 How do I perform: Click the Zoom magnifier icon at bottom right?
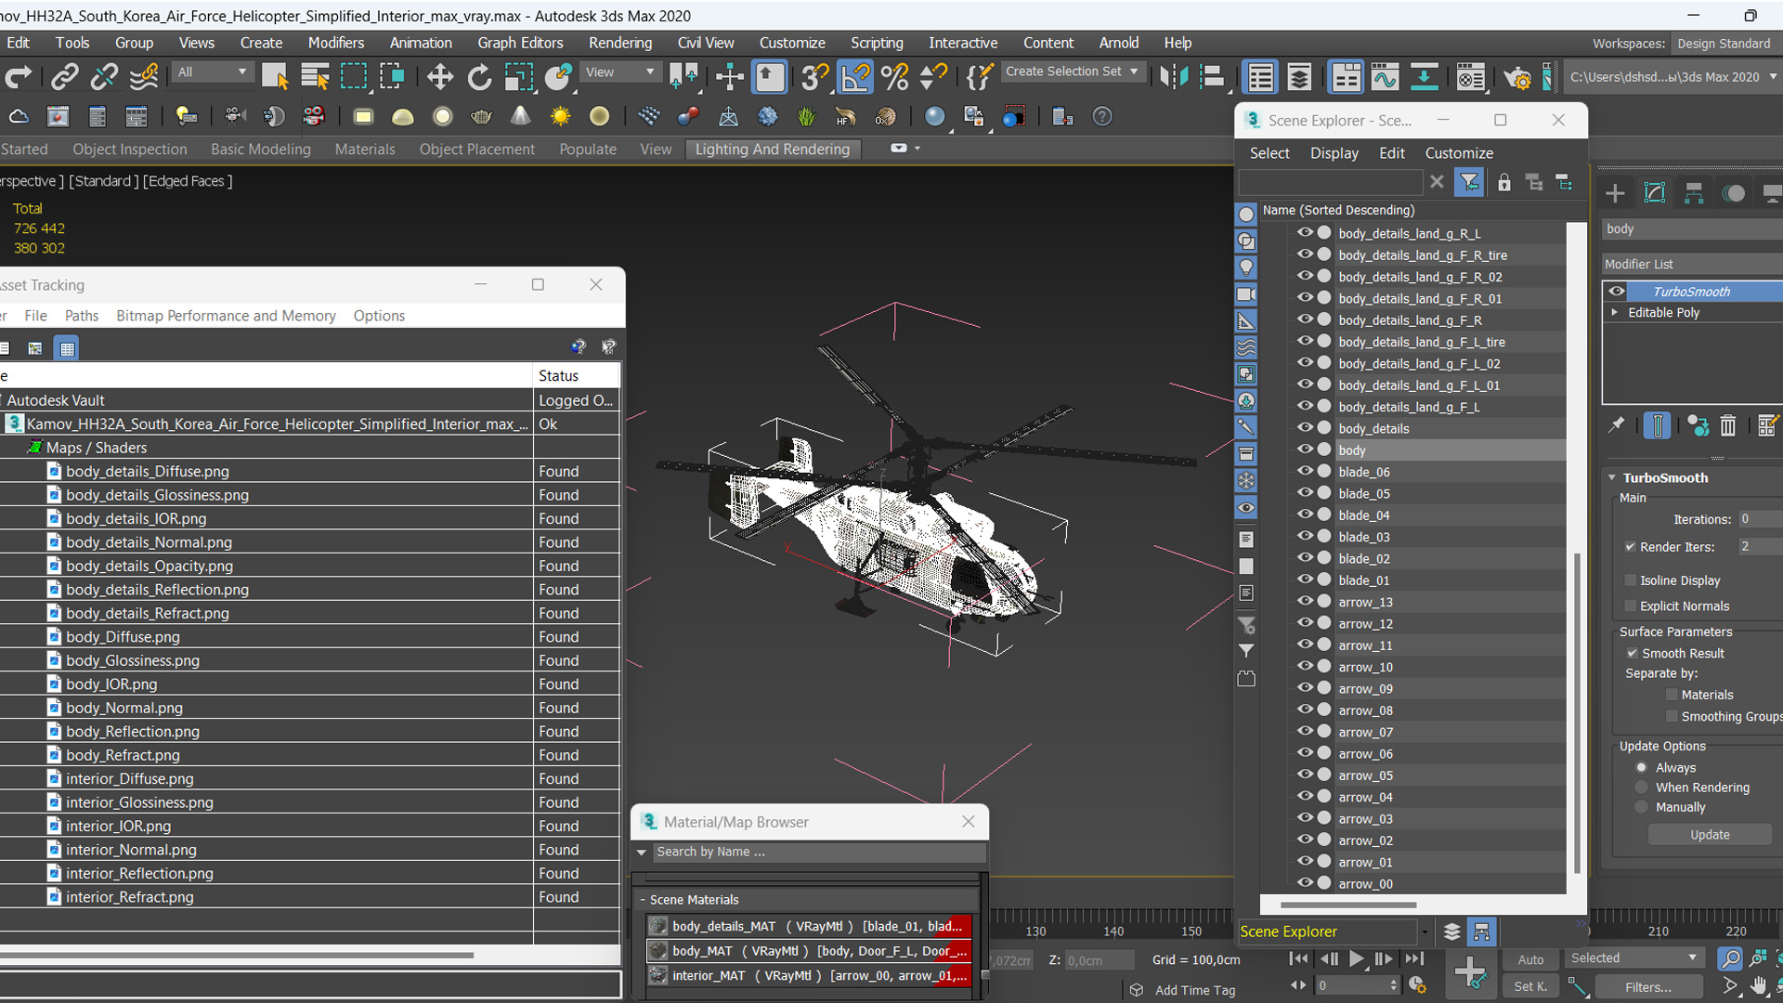[x=1729, y=958]
